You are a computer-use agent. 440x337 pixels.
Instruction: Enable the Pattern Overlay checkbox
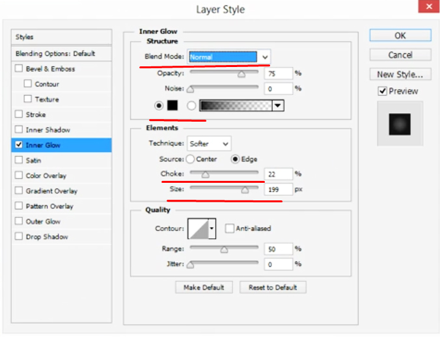point(19,206)
